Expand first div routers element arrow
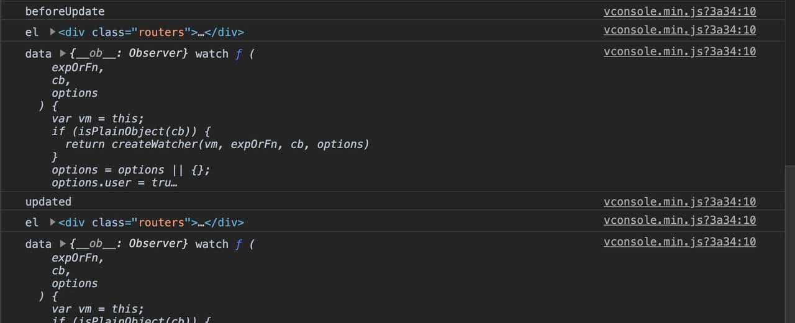Screen dimensions: 795x323 coord(53,32)
